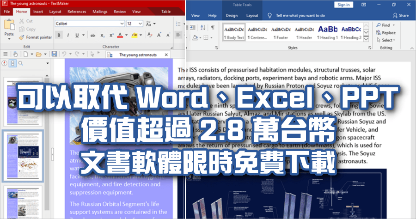Click the Find magnifier in Word
This screenshot has width=416, height=219.
[x=379, y=25]
